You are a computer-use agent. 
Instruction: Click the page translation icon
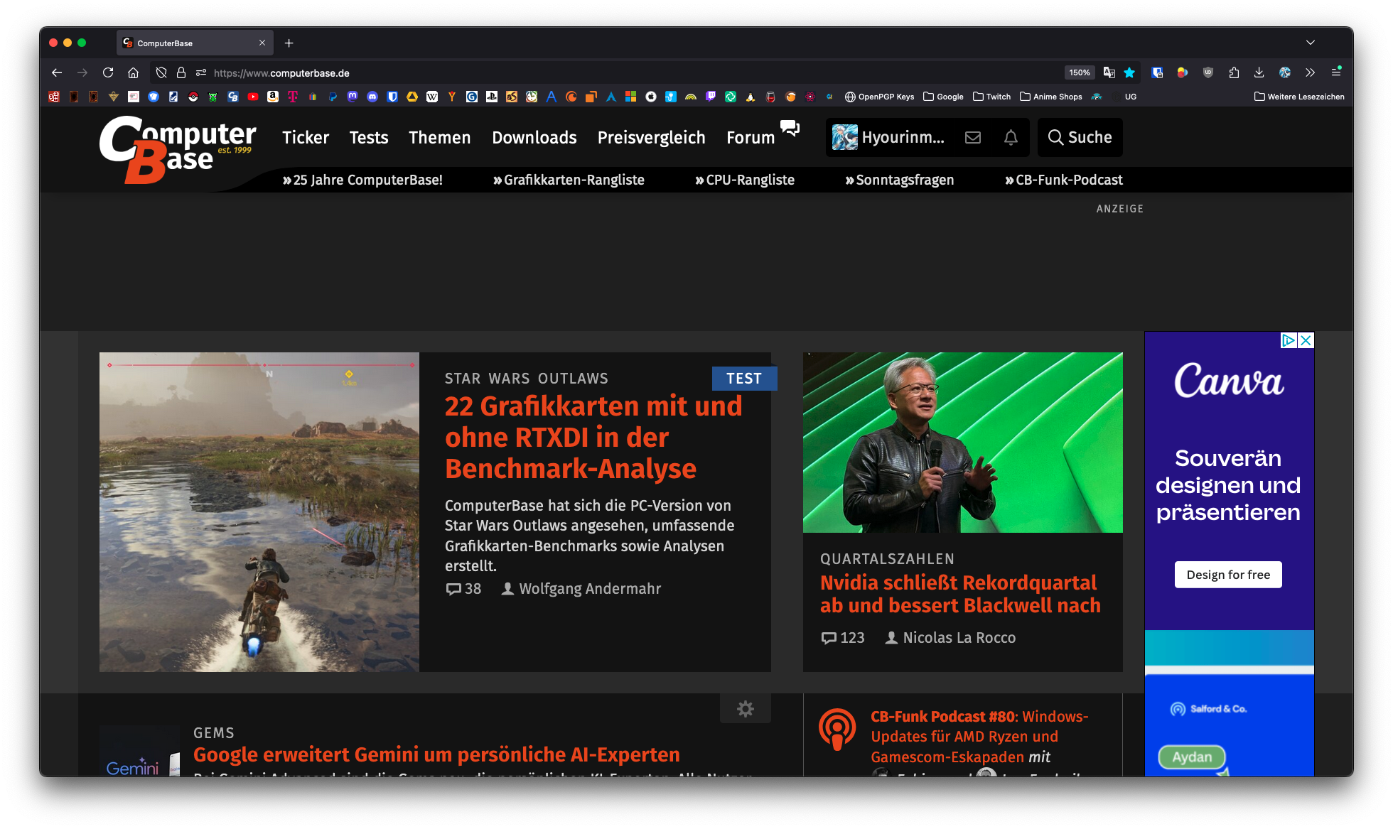[x=1109, y=72]
